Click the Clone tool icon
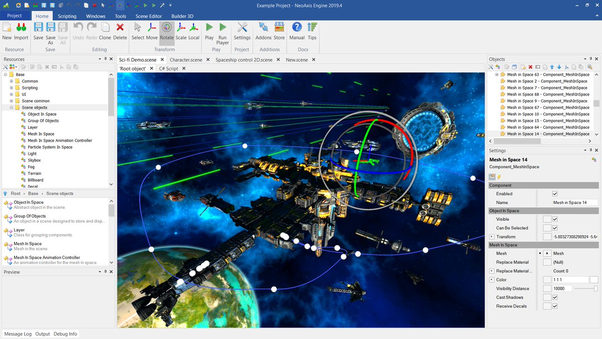Image resolution: width=602 pixels, height=339 pixels. [x=105, y=28]
